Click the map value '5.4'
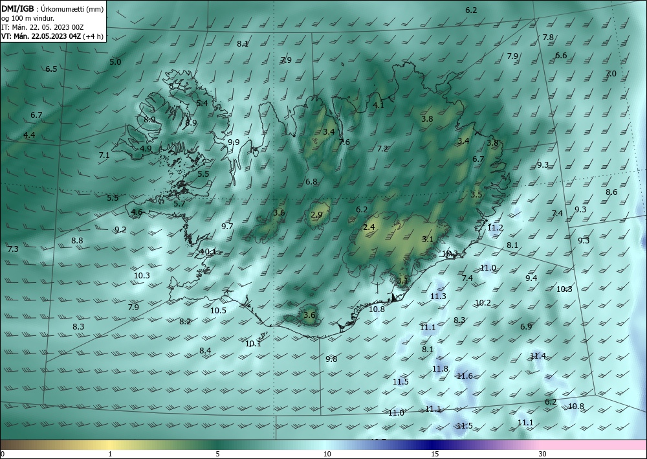Screen dimensions: 647x459 point(202,103)
